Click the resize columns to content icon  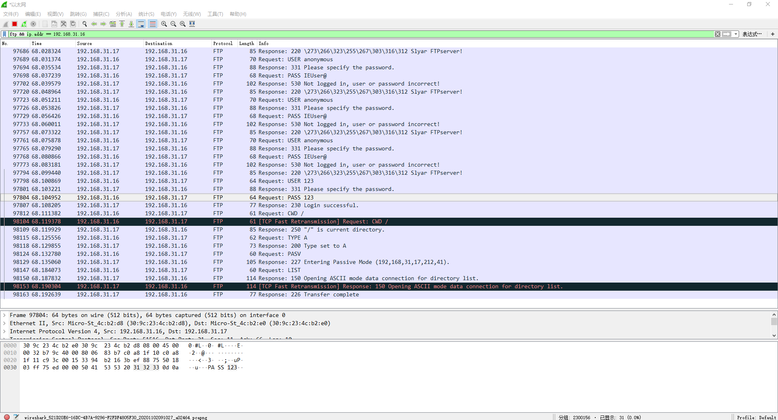click(192, 24)
